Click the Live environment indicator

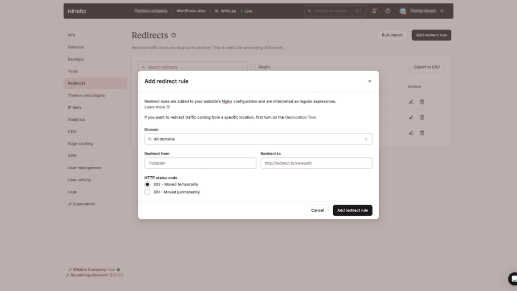(246, 11)
